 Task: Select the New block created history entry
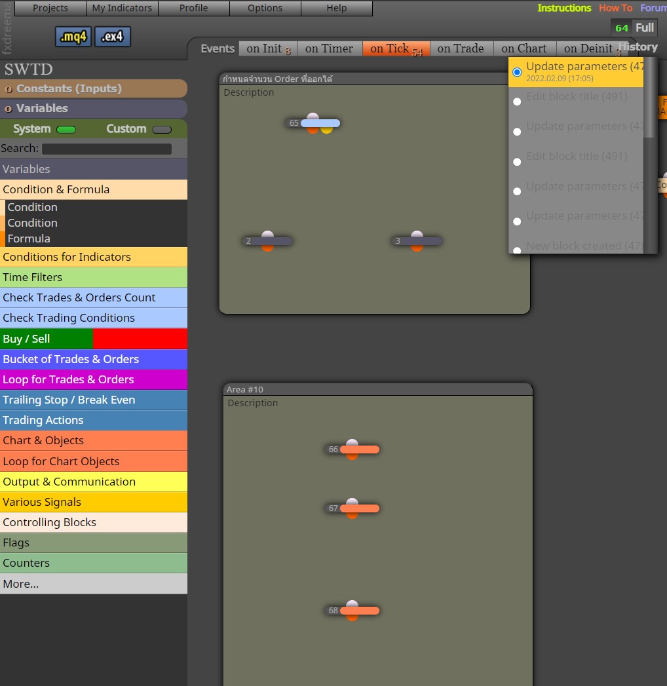click(575, 246)
